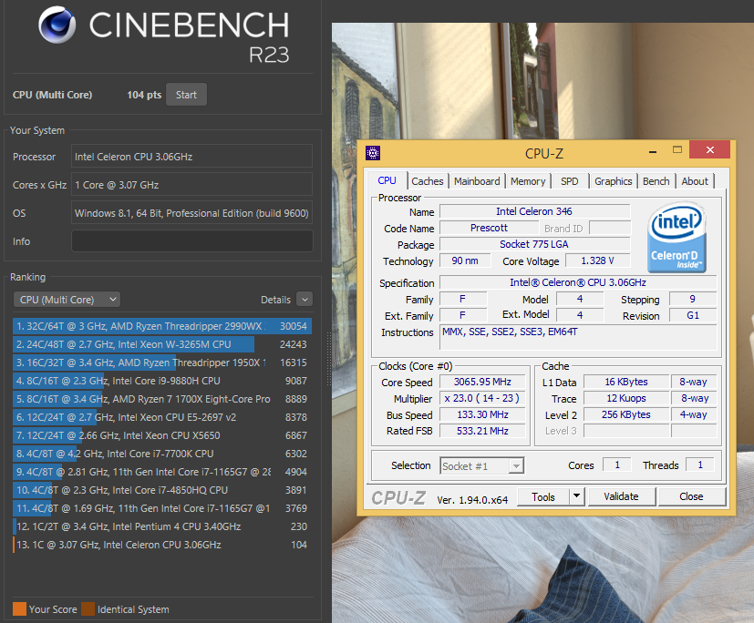The width and height of the screenshot is (754, 623).
Task: Click the 533.21 MHz rated FSB value
Action: tap(482, 431)
